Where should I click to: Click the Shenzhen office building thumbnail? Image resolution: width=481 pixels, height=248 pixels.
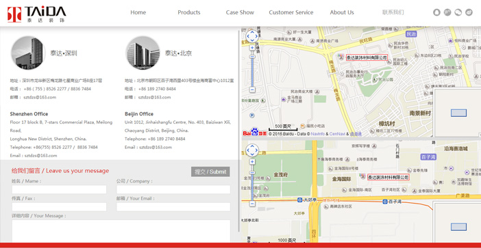click(28, 53)
